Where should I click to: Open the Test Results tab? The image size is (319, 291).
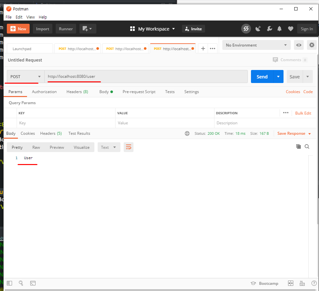(x=79, y=133)
